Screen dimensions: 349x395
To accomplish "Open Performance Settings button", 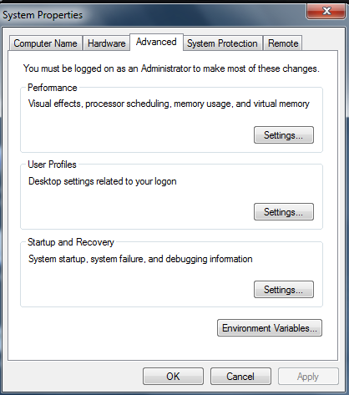I will tap(284, 135).
